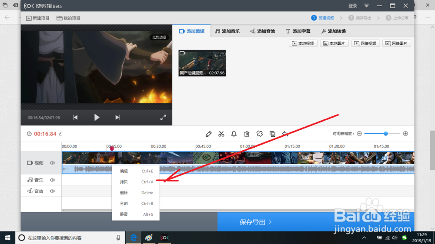Adjust the 时间轴缩放 slider handle
This screenshot has width=435, height=244.
pos(385,134)
